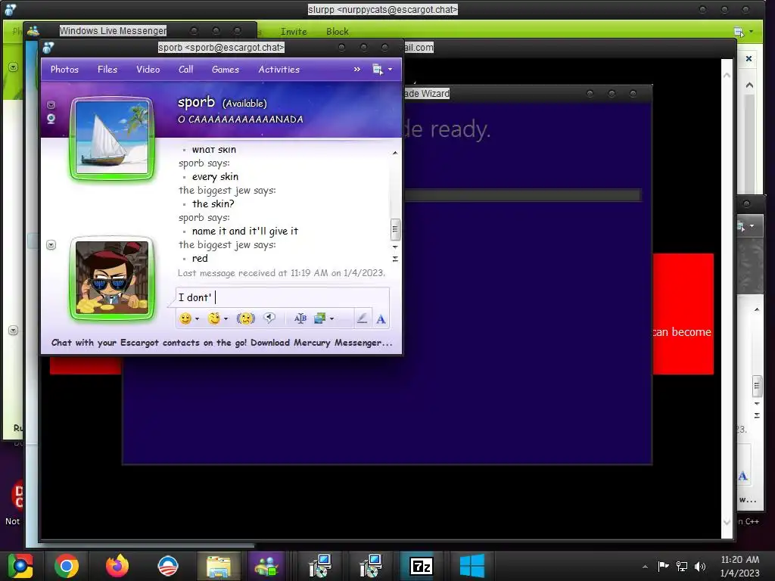This screenshot has width=775, height=581.
Task: Click the Obama logo taskbar icon
Action: [167, 566]
